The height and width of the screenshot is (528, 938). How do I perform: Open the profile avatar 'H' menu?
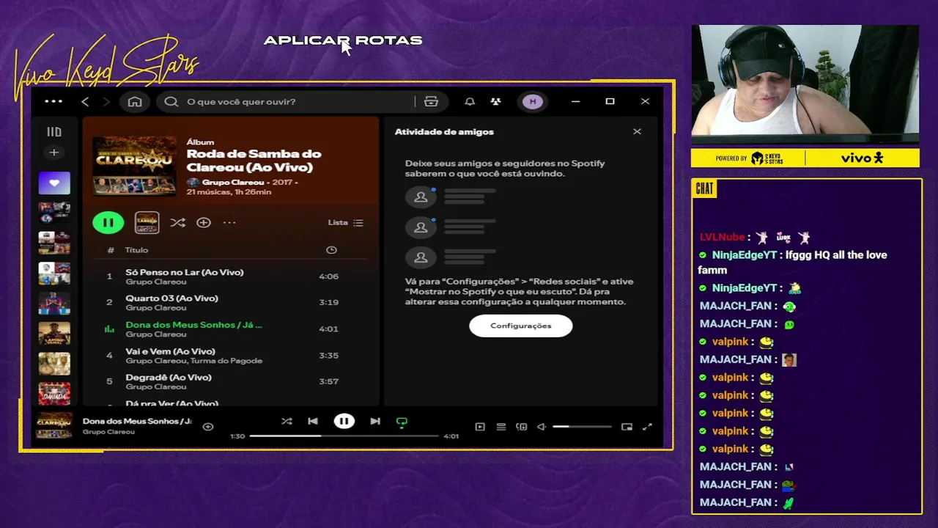(x=533, y=102)
